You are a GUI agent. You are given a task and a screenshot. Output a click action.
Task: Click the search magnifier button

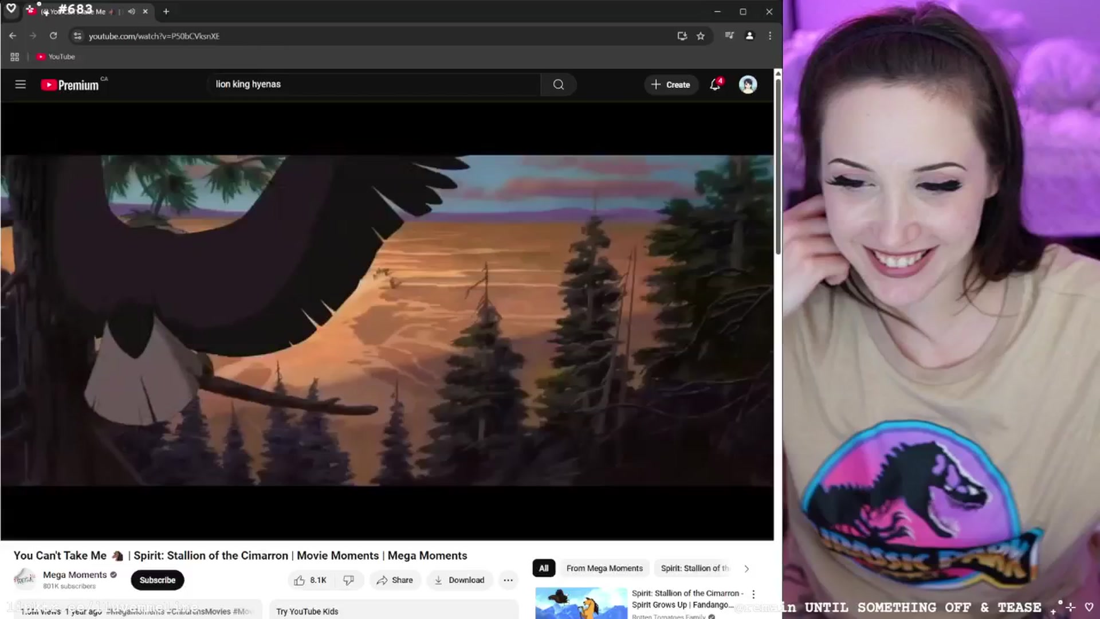pos(559,85)
